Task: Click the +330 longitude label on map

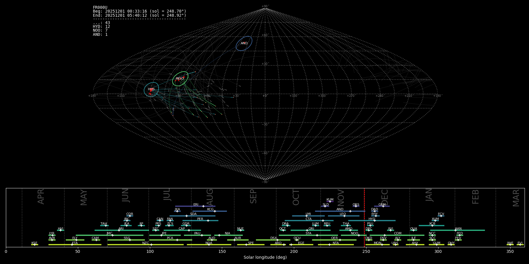Action: click(293, 96)
